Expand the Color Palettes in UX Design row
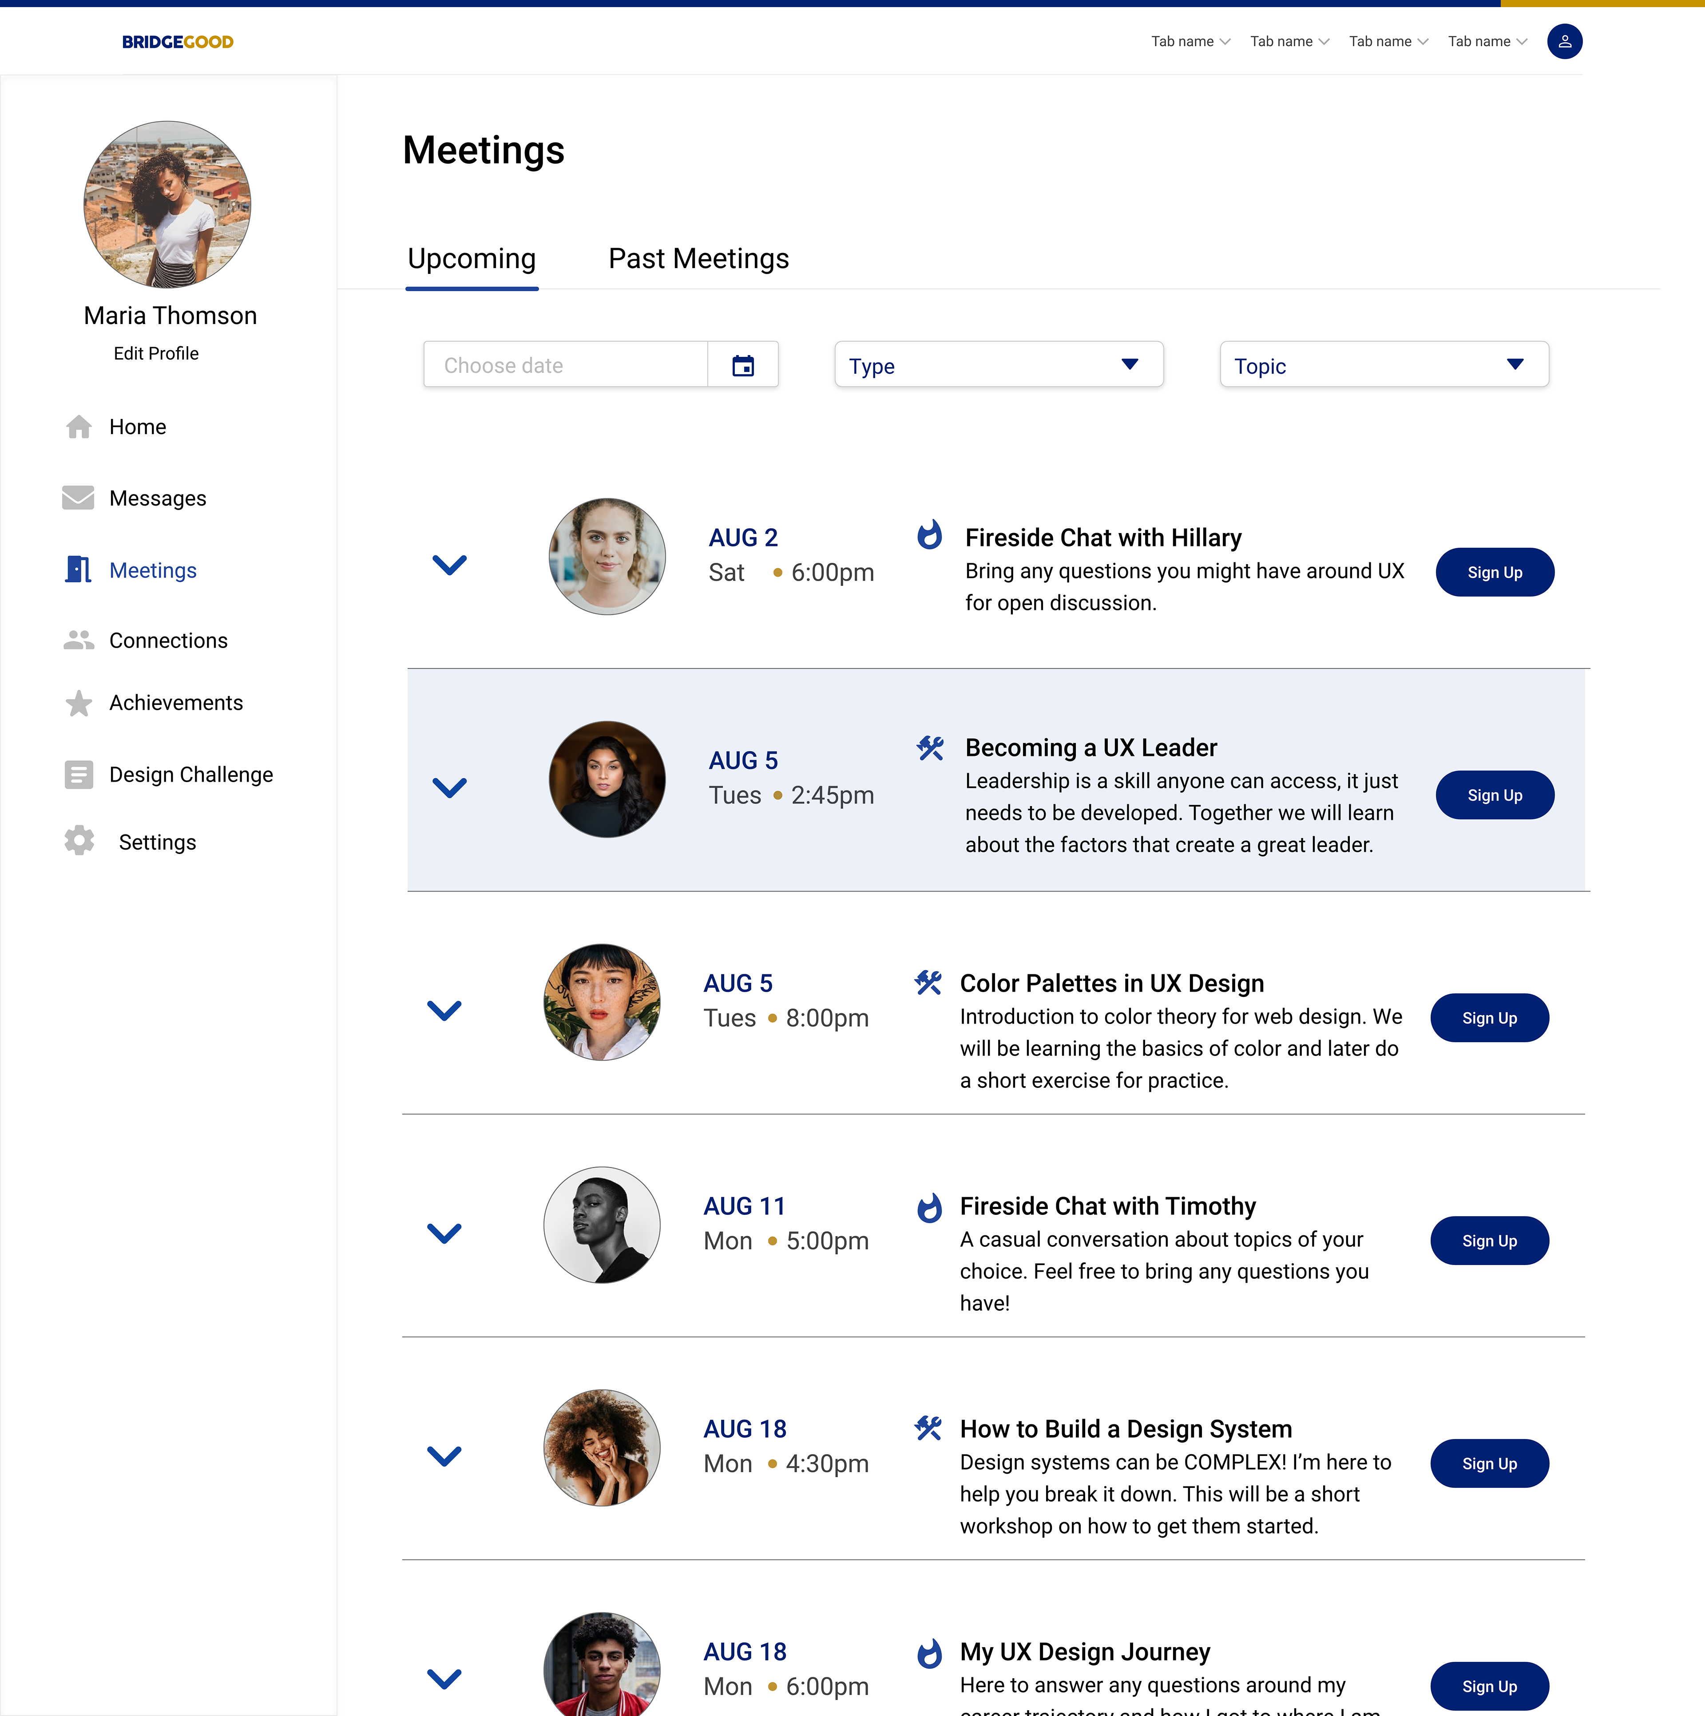Screen dimensions: 1705x1716 444,1011
